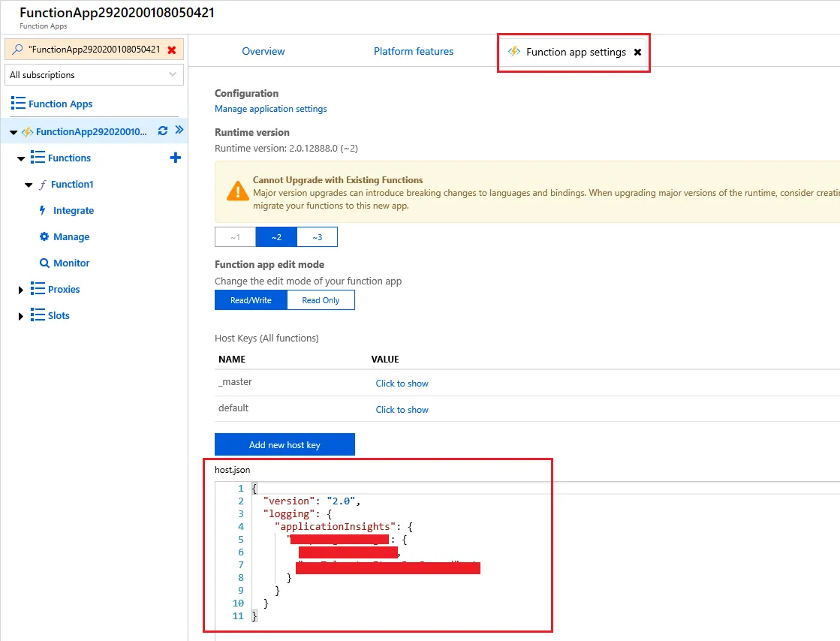Click the Slots list icon
Screen dimensions: 840x641
[x=38, y=315]
